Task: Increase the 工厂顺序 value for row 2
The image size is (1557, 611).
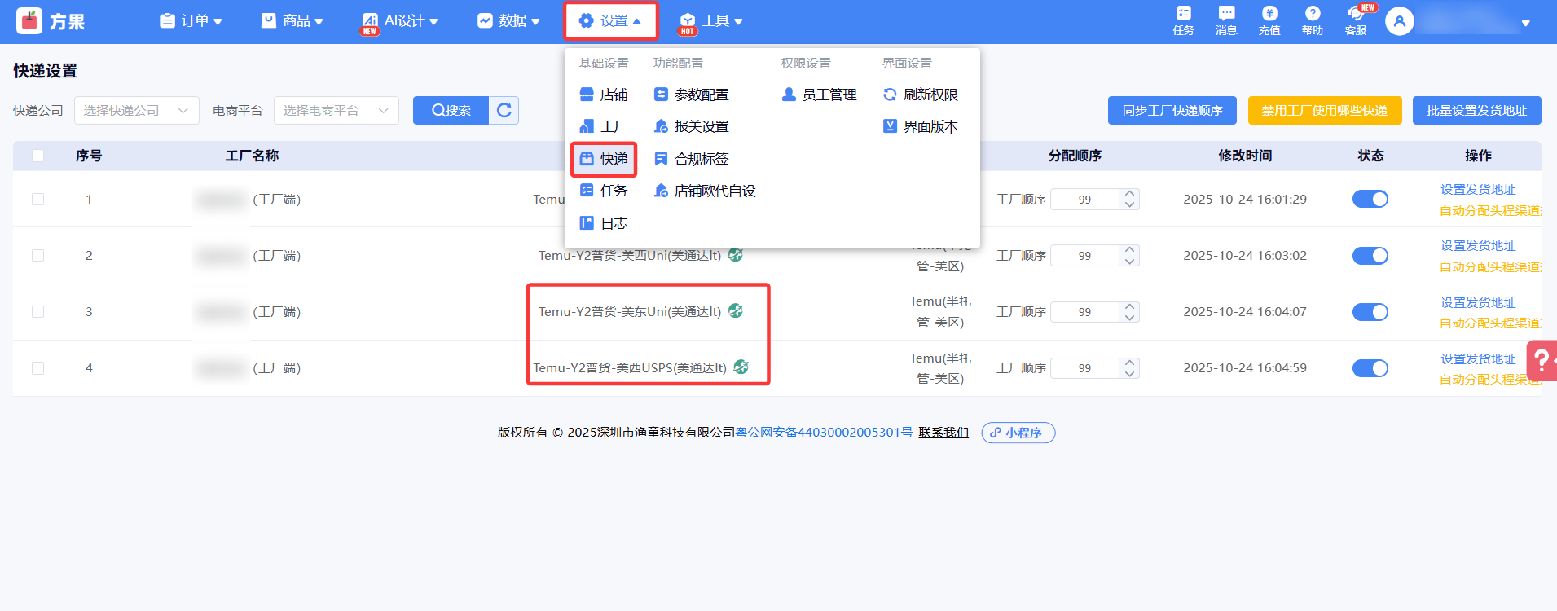Action: 1129,250
